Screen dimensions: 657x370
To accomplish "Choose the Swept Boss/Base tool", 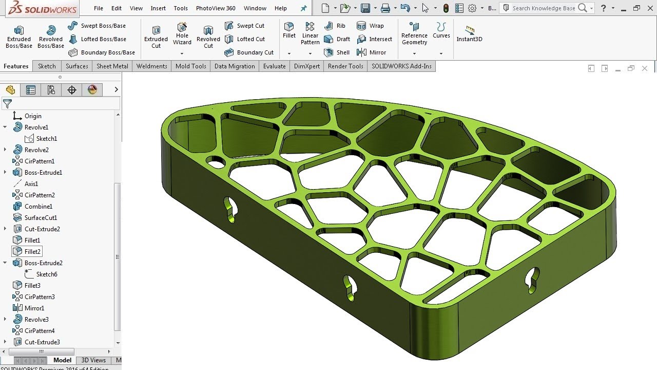I will coord(97,26).
